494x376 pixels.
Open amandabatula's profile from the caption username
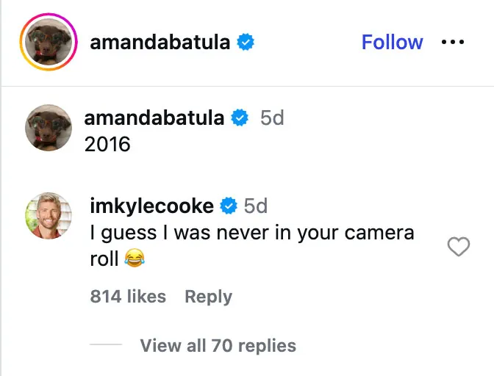point(154,118)
